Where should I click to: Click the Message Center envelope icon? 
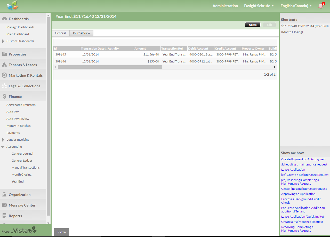[4, 205]
